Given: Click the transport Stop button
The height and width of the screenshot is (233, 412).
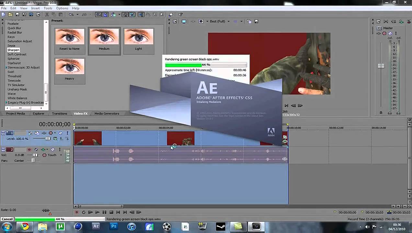Looking at the screenshot, I should click(111, 212).
